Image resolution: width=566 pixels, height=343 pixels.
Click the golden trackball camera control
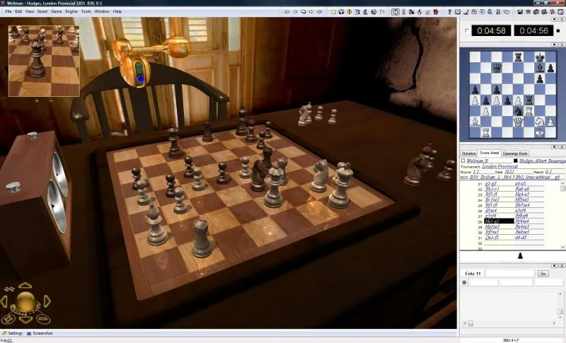coord(25,302)
